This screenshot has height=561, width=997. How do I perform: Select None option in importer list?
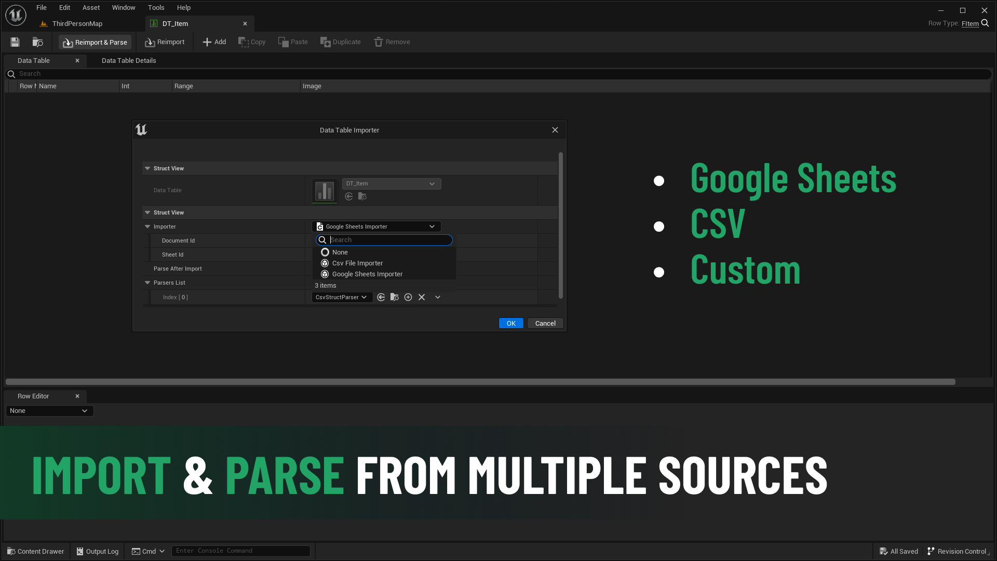click(340, 252)
